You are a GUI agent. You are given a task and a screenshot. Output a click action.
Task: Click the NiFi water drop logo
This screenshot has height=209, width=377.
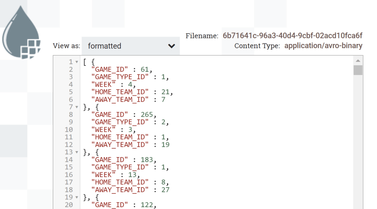[x=21, y=32]
